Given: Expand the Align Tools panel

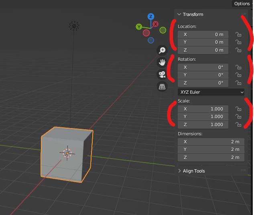Looking at the screenshot, I should pos(179,171).
